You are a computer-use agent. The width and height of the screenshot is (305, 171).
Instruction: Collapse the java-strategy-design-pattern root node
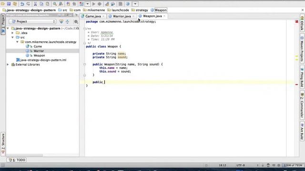[8, 28]
